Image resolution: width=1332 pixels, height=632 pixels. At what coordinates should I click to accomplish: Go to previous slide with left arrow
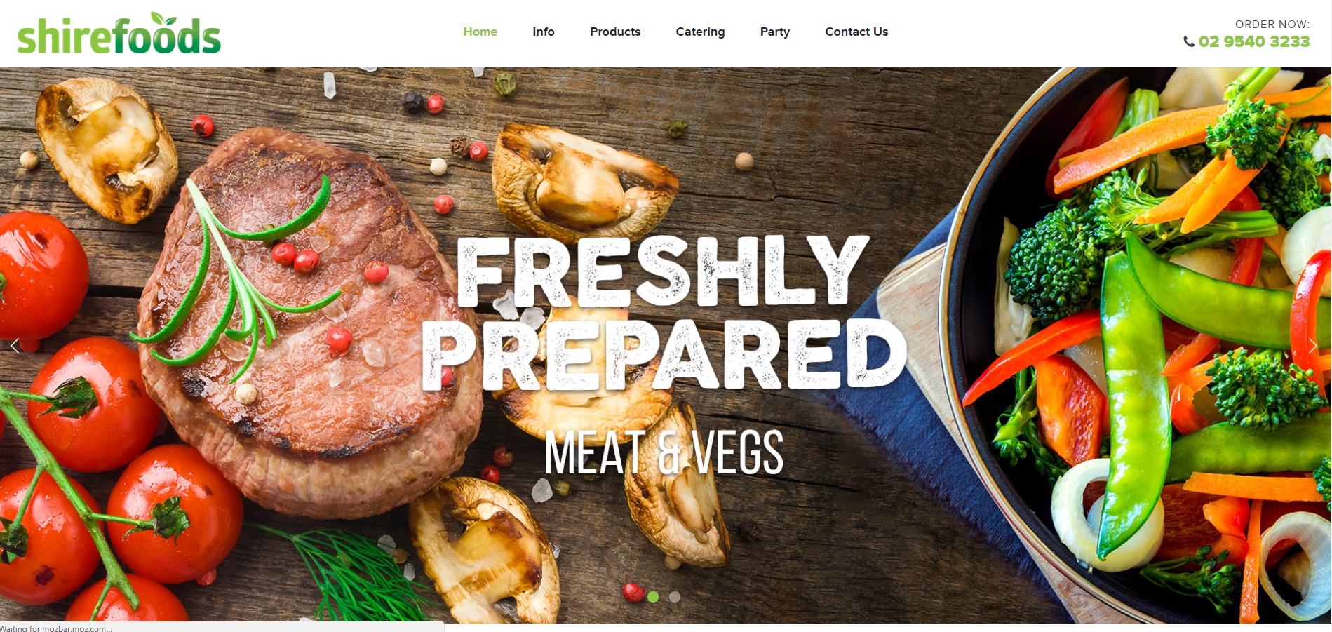[15, 345]
